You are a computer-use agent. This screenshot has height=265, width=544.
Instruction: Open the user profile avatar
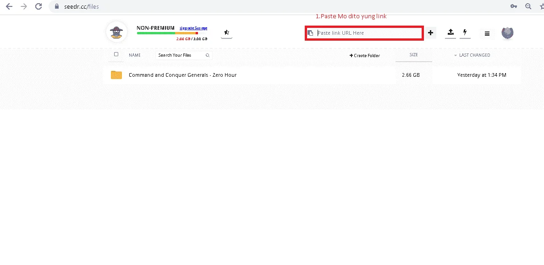pos(508,33)
